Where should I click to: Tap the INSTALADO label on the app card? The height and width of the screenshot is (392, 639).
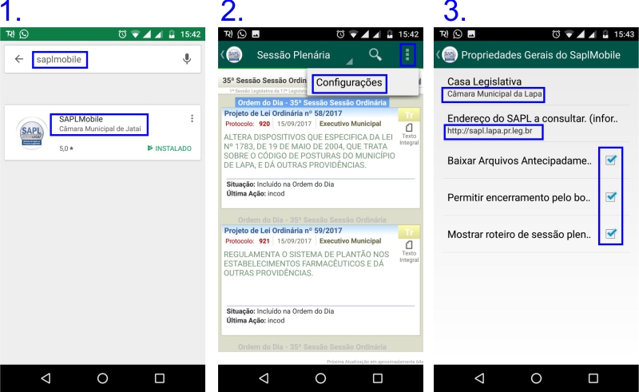tap(169, 148)
